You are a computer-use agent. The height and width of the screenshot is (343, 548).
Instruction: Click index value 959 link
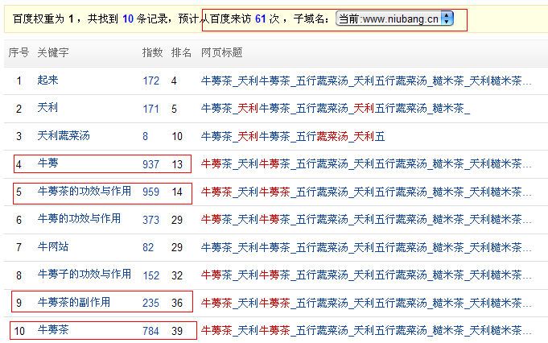pos(150,192)
